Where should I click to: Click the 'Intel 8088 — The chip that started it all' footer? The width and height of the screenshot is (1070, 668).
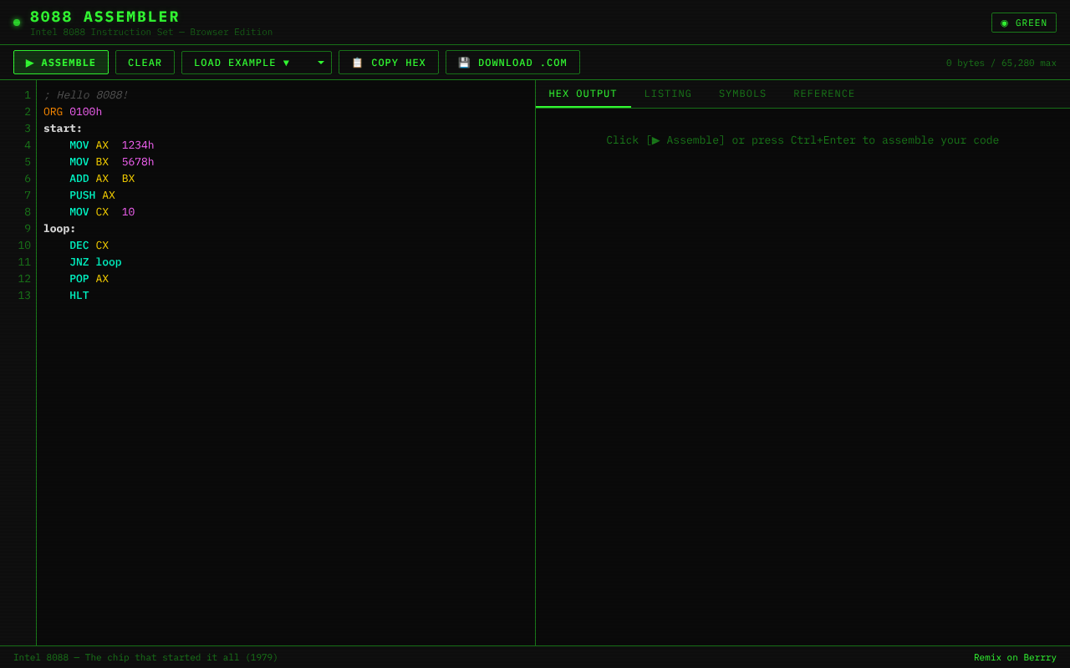coord(145,657)
